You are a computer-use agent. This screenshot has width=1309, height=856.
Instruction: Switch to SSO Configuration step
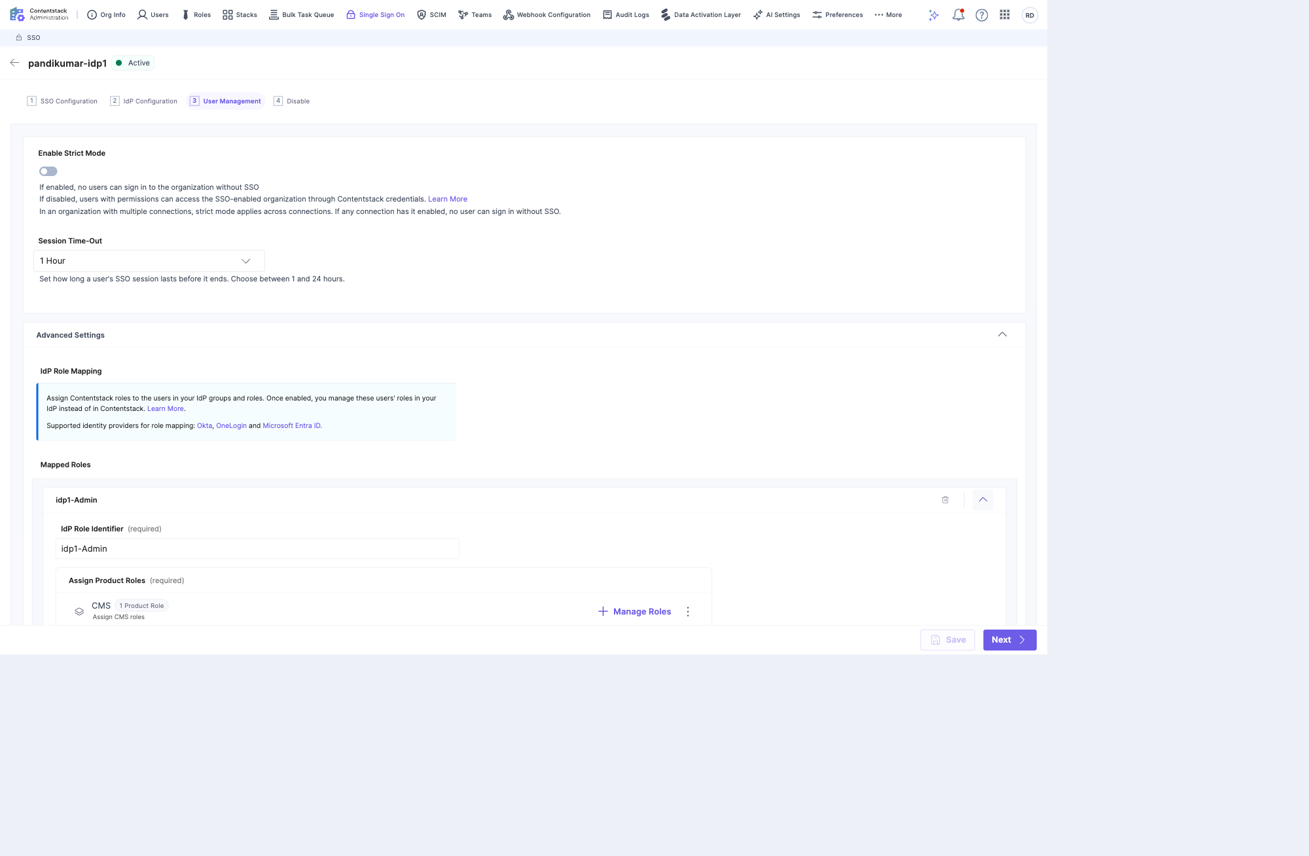pos(62,101)
